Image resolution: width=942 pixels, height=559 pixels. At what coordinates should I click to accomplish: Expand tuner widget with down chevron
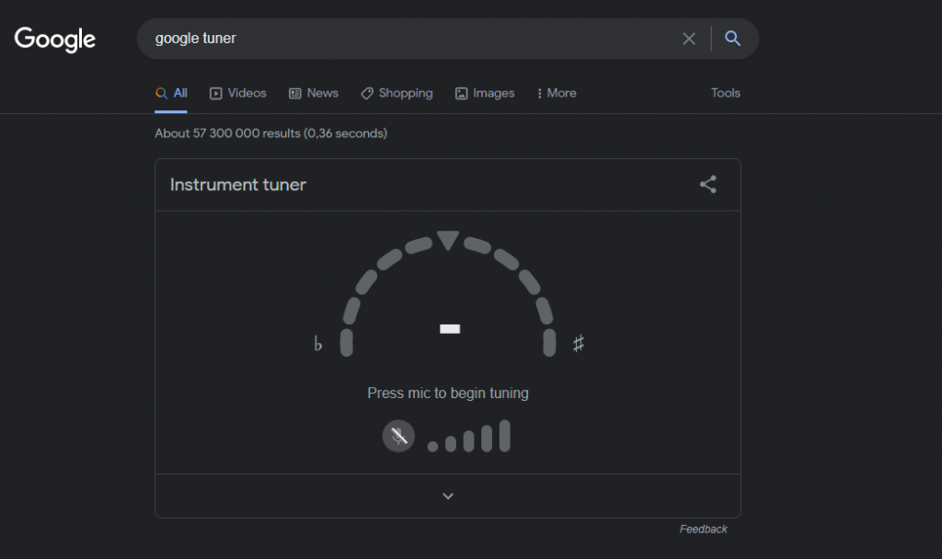point(448,496)
